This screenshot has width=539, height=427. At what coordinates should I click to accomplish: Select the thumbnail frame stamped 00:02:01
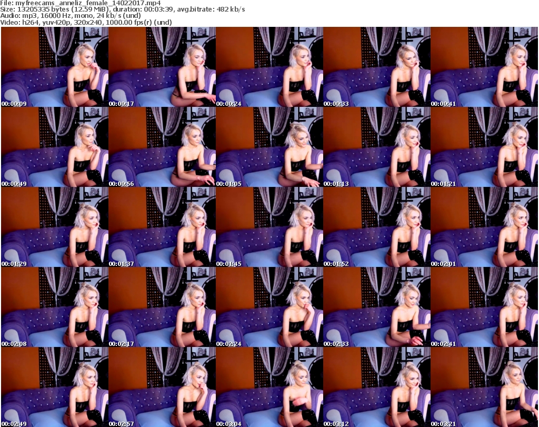484,227
